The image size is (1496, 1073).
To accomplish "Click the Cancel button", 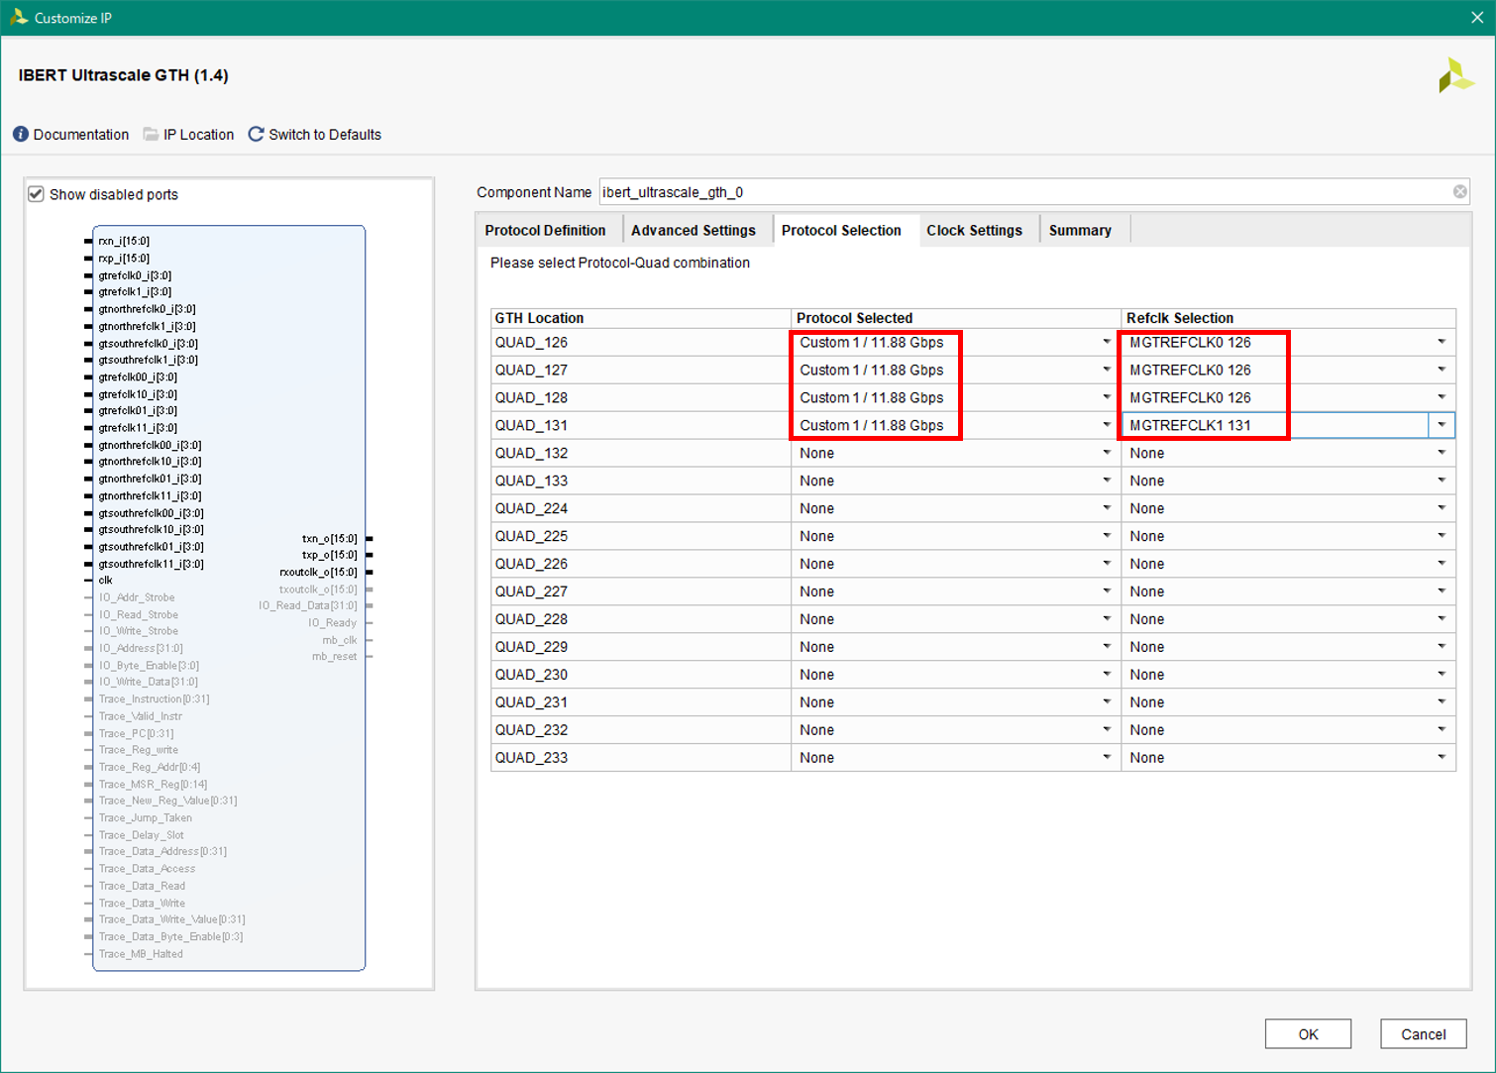I will [1423, 1034].
